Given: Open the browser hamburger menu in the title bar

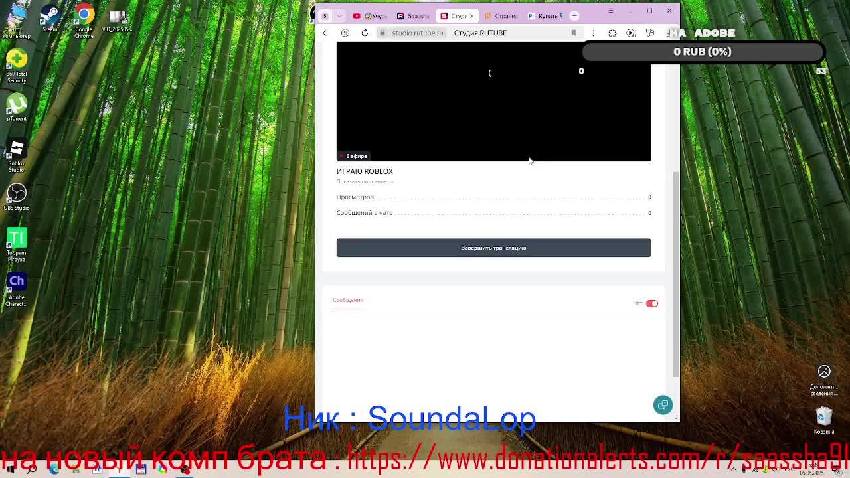Looking at the screenshot, I should tap(610, 11).
